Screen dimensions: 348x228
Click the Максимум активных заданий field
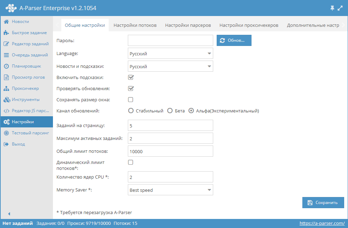click(170, 138)
